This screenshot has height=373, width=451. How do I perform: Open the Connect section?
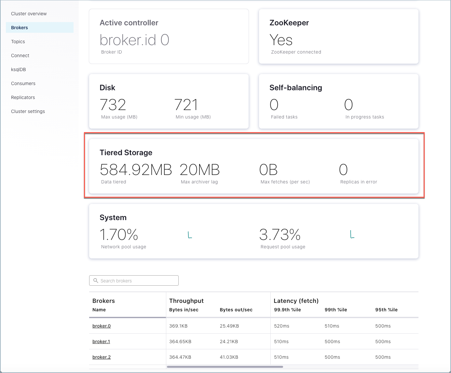coord(20,56)
